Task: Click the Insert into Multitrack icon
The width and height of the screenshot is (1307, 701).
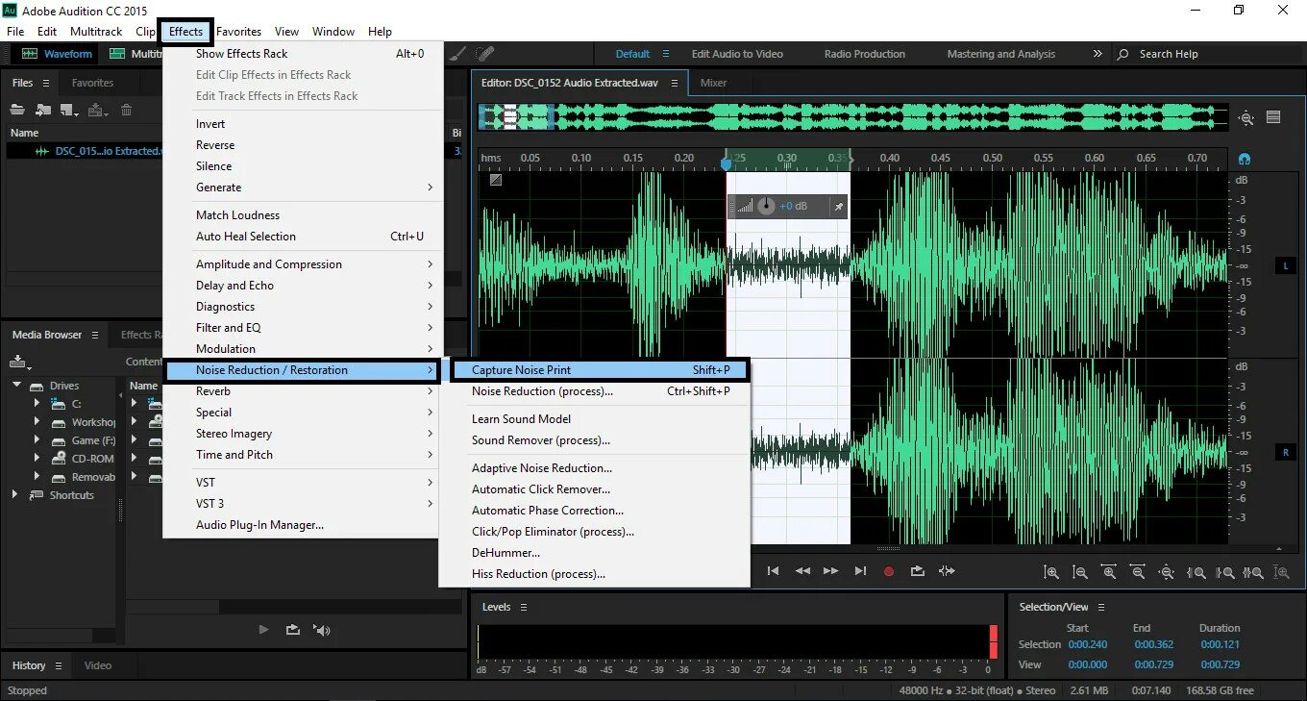Action: coord(97,110)
